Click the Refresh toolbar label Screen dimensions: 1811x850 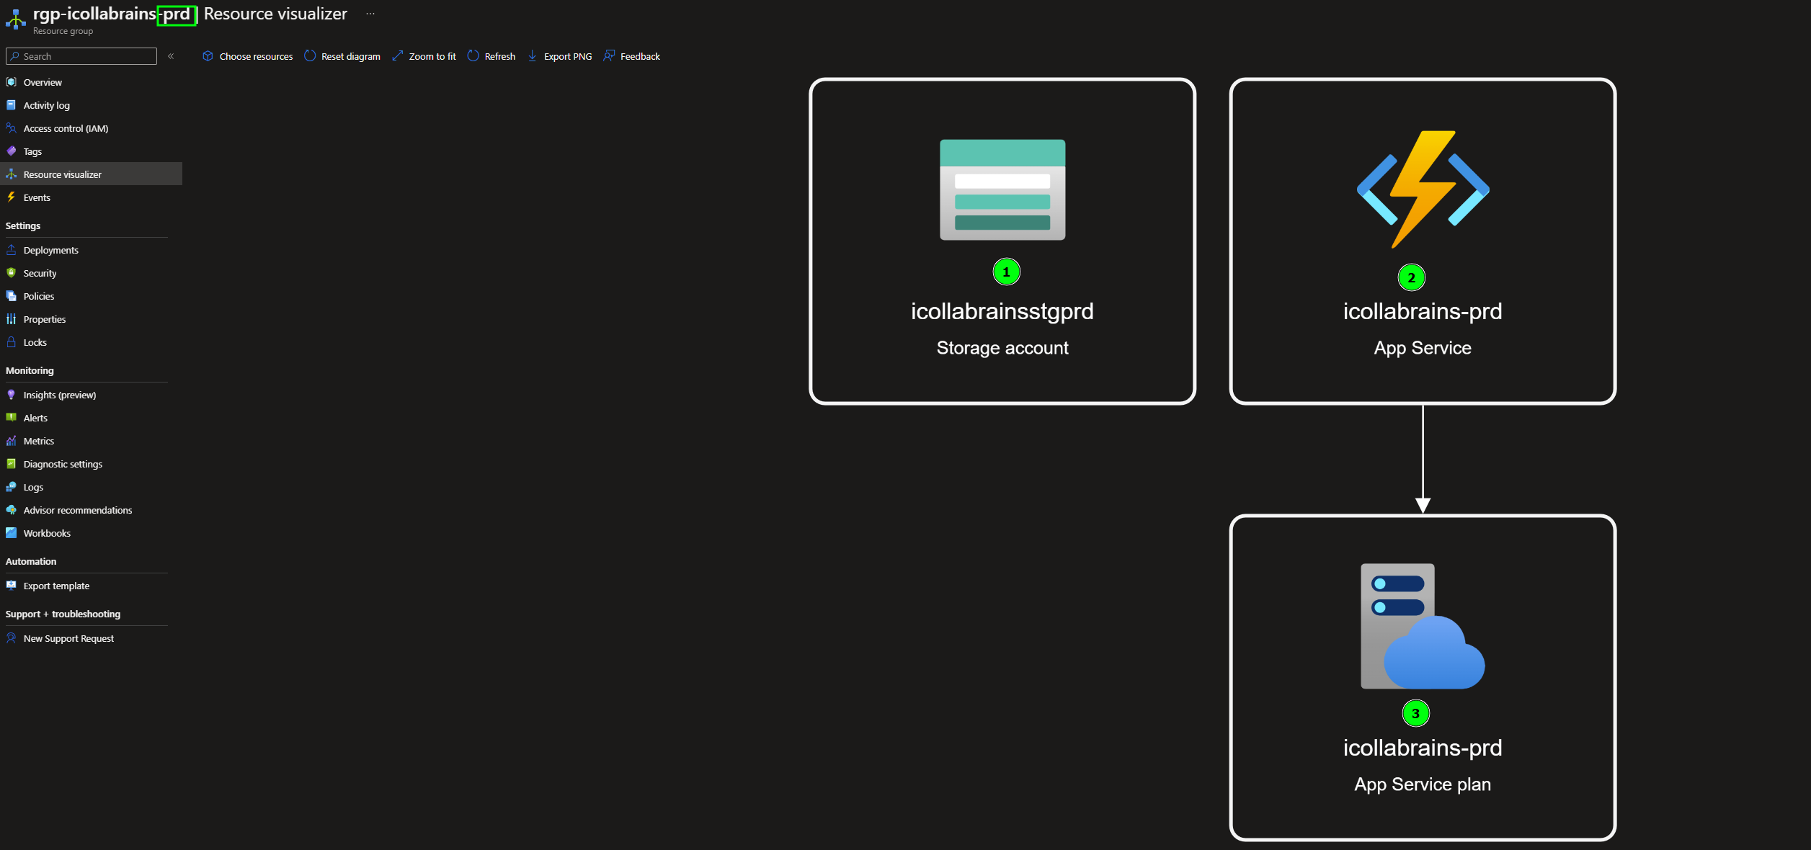click(x=500, y=56)
